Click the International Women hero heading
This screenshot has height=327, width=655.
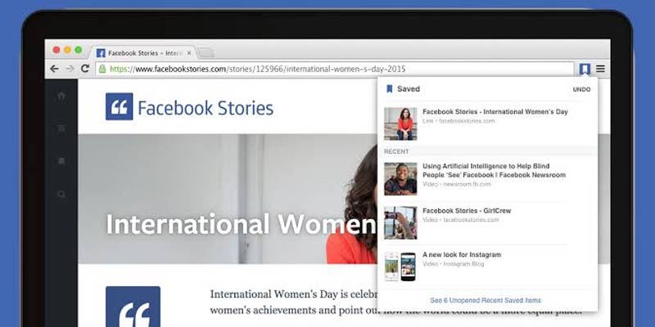[242, 224]
